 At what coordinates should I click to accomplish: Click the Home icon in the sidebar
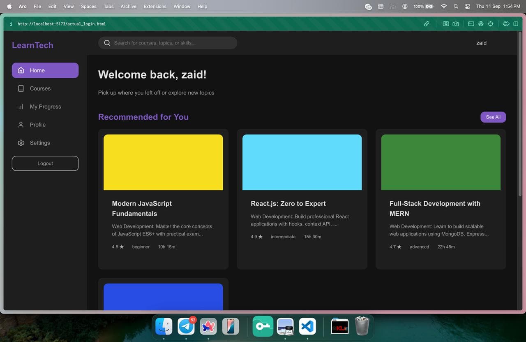pos(21,70)
